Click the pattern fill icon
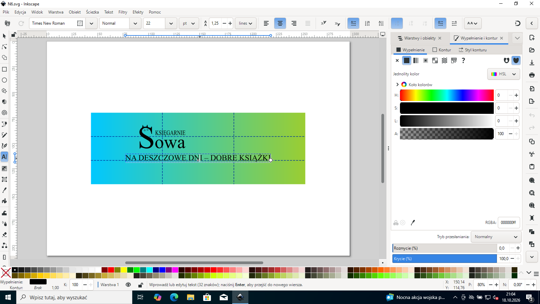Screen dimensions: 540x304 point(444,60)
